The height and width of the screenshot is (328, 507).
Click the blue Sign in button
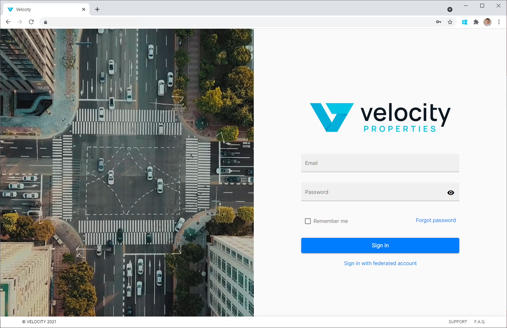point(380,245)
